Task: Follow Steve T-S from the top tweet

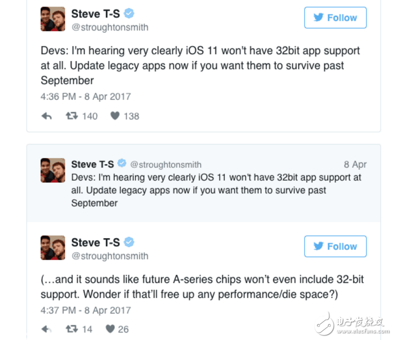Action: 335,18
